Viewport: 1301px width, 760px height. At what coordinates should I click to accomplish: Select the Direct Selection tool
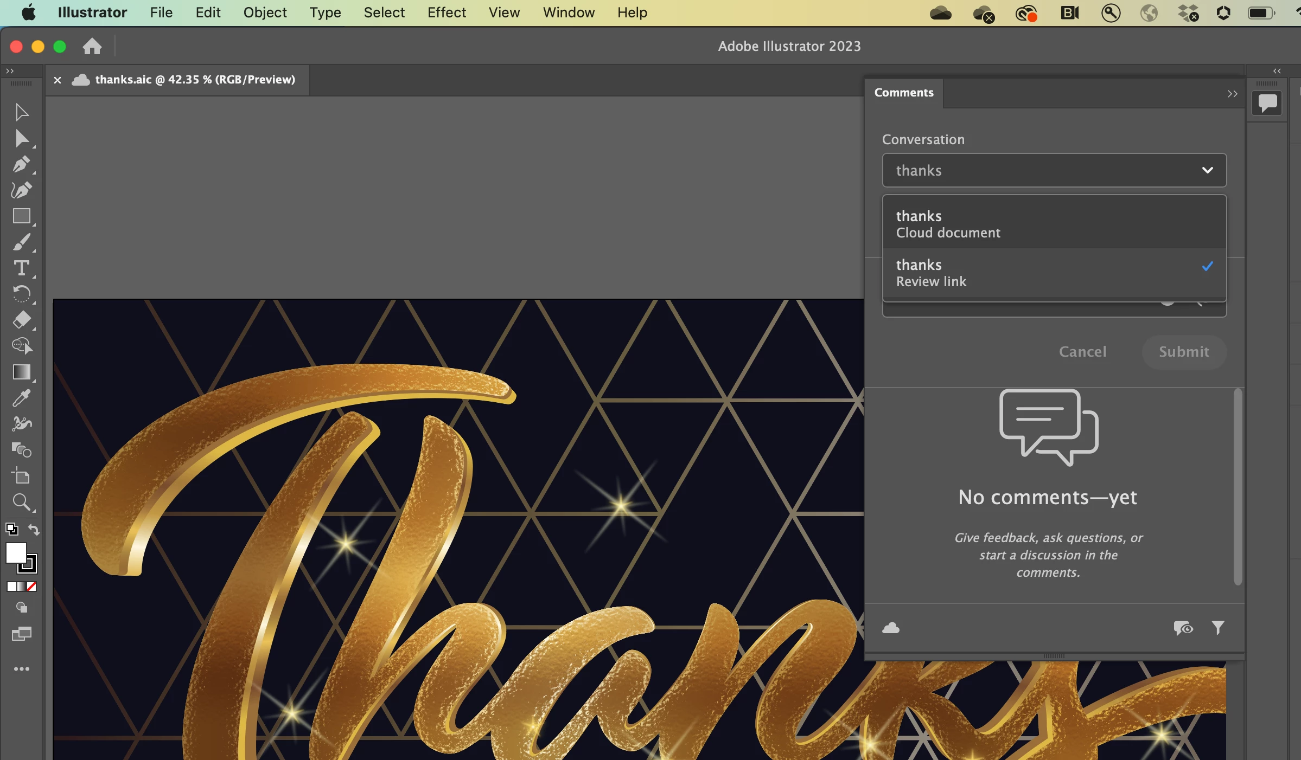point(22,139)
